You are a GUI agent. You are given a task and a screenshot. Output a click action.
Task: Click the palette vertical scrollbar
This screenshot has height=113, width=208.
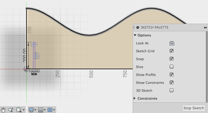pyautogui.click(x=207, y=67)
